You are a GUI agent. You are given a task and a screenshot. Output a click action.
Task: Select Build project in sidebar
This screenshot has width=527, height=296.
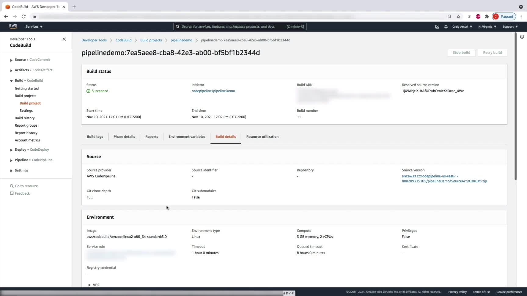pos(30,103)
